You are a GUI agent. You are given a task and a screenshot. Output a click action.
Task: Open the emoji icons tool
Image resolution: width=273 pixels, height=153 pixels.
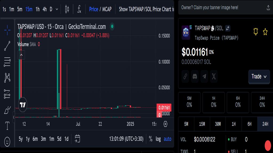tap(7, 142)
